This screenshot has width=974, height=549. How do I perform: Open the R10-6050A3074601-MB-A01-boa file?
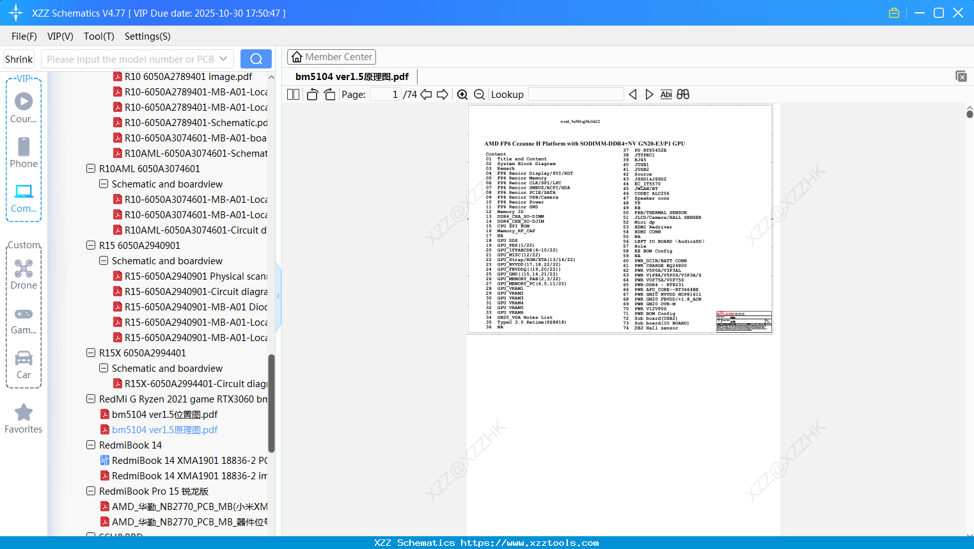point(190,138)
